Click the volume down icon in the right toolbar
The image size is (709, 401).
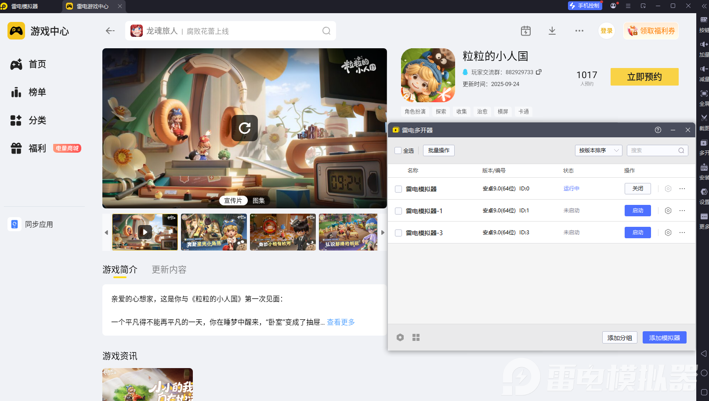(x=704, y=69)
